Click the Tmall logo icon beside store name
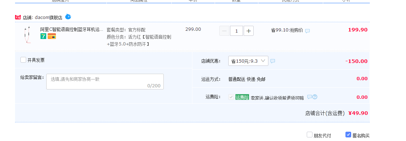Image resolution: width=406 pixels, height=141 pixels. [18, 17]
